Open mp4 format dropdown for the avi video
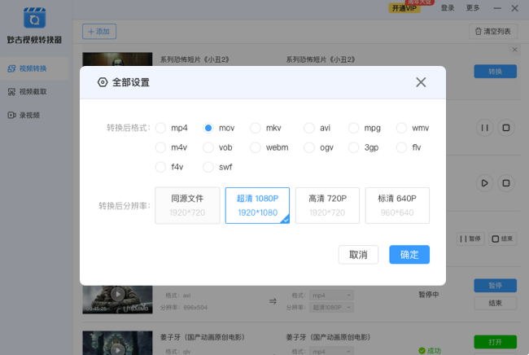 [x=331, y=296]
